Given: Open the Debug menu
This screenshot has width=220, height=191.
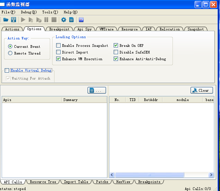Looking at the screenshot, I should [x=29, y=12].
